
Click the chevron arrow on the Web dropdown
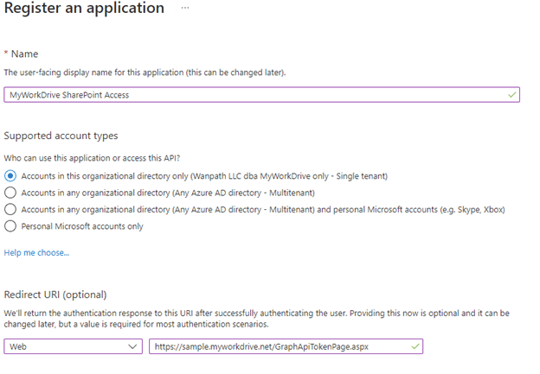pyautogui.click(x=132, y=346)
